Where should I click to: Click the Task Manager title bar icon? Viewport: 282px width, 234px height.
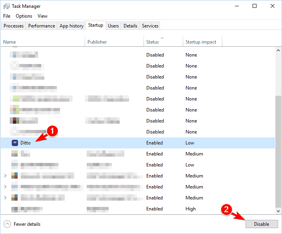[x=7, y=6]
